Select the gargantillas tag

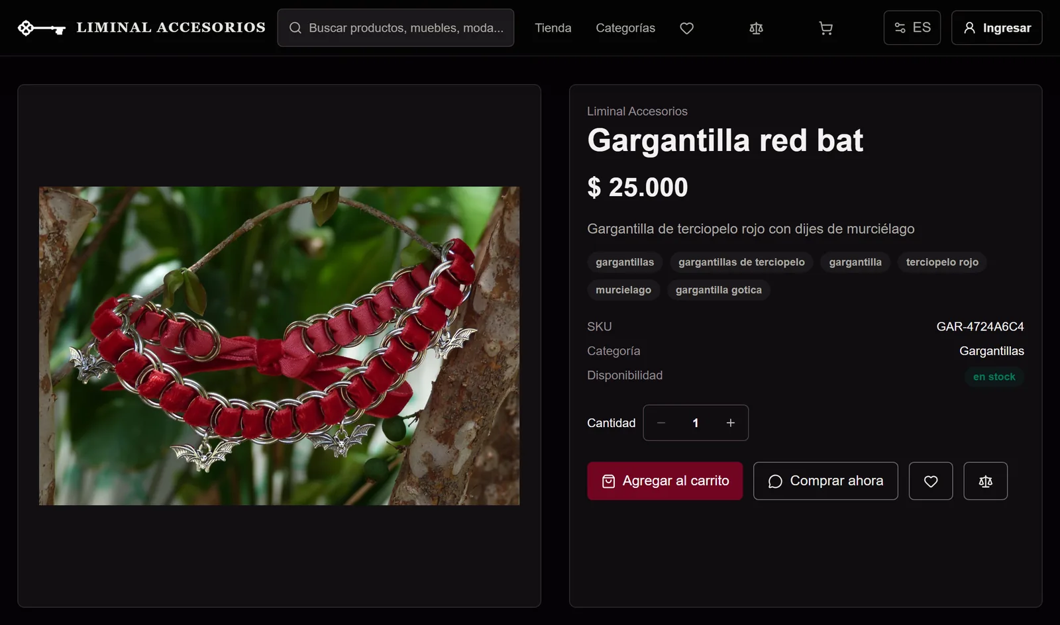(625, 262)
